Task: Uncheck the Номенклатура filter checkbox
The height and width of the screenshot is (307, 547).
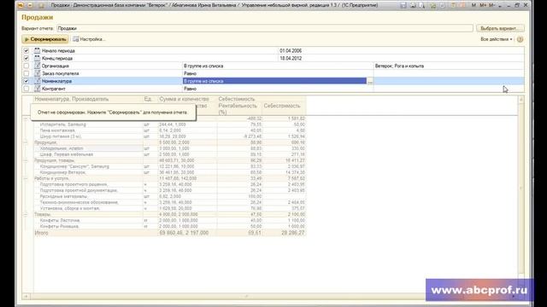Action: tap(26, 81)
